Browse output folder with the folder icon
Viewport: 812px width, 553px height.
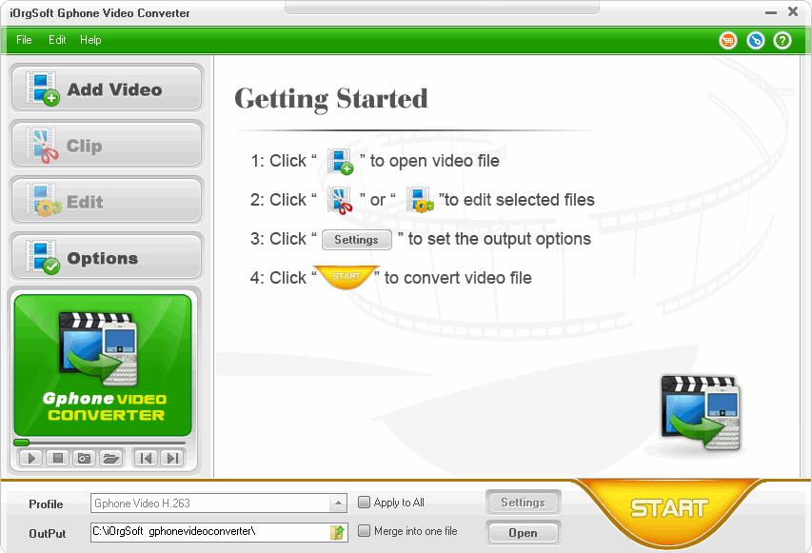(338, 532)
